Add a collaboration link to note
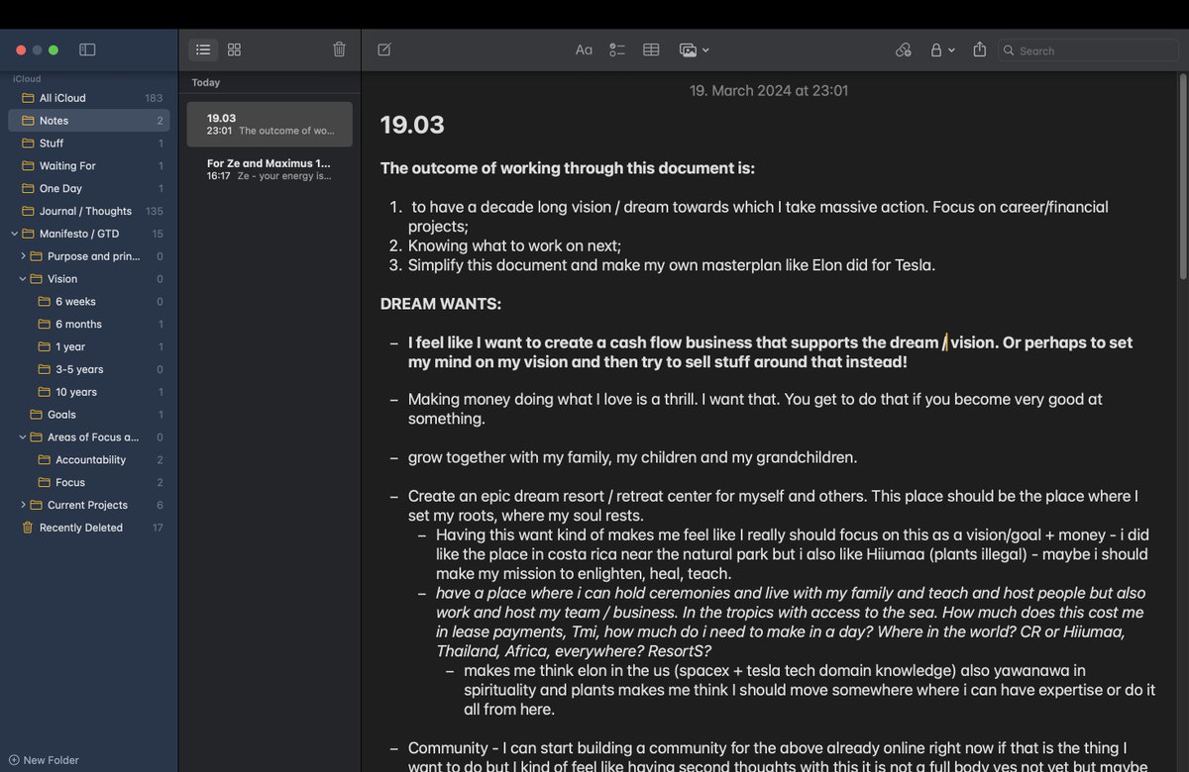 pyautogui.click(x=903, y=49)
